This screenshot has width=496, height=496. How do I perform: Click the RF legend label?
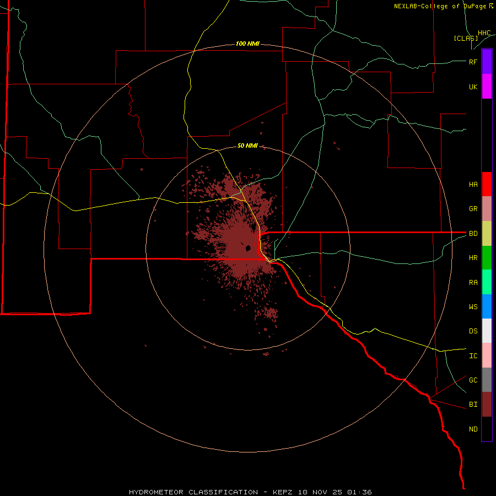(473, 62)
